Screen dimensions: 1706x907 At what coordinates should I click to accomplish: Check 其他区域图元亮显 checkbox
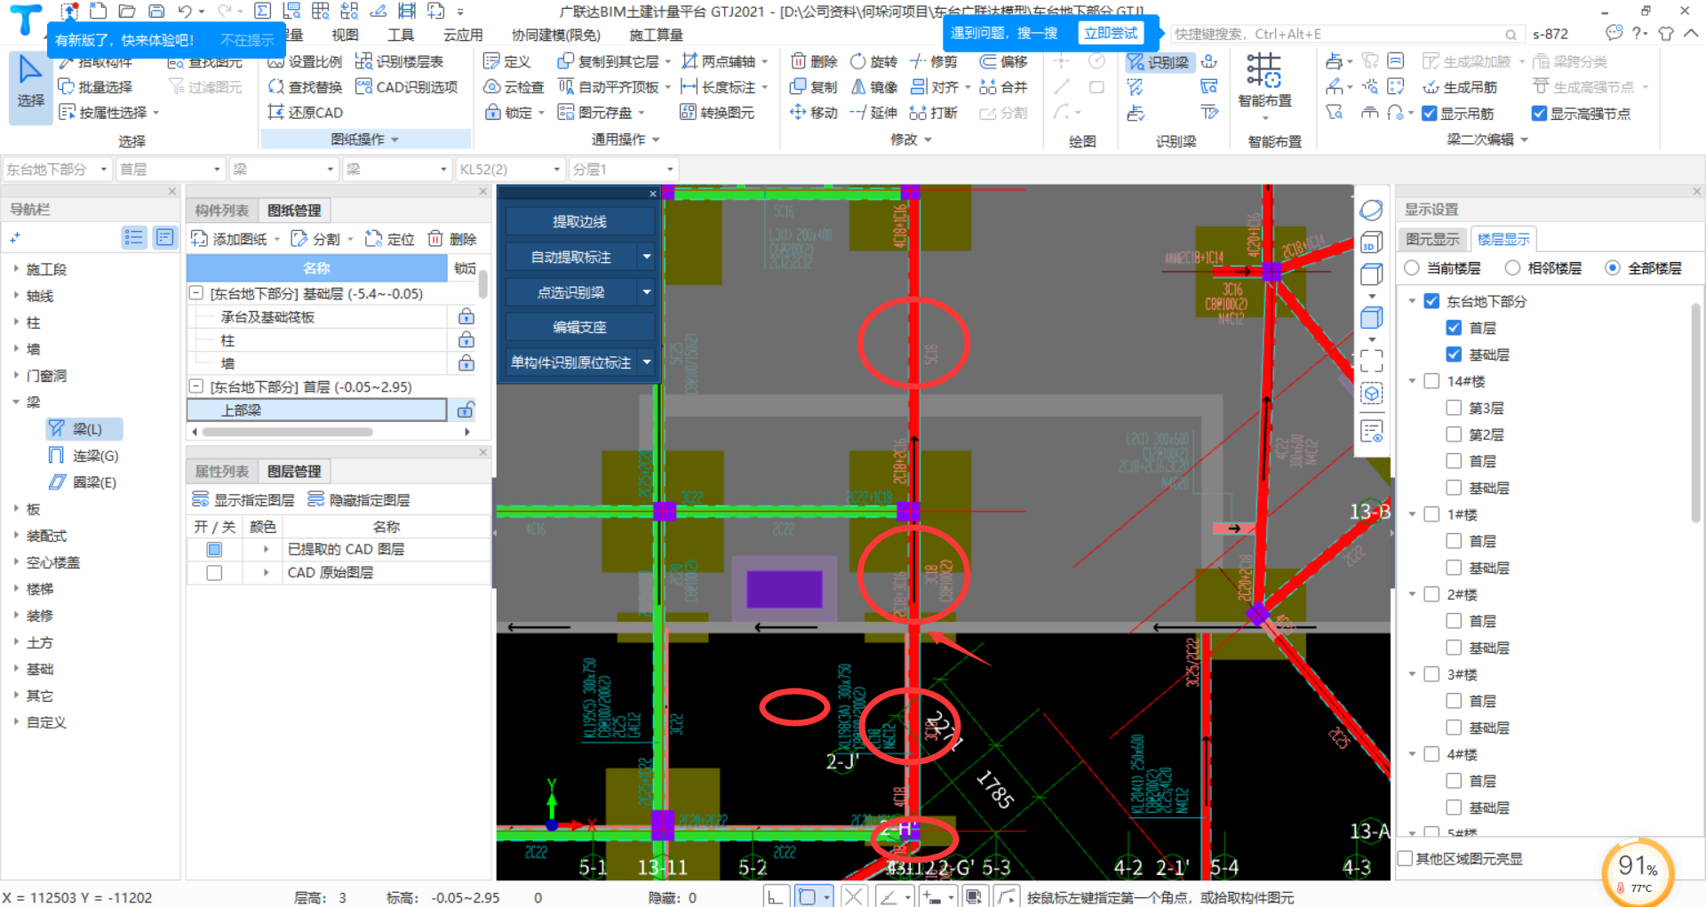pyautogui.click(x=1406, y=858)
